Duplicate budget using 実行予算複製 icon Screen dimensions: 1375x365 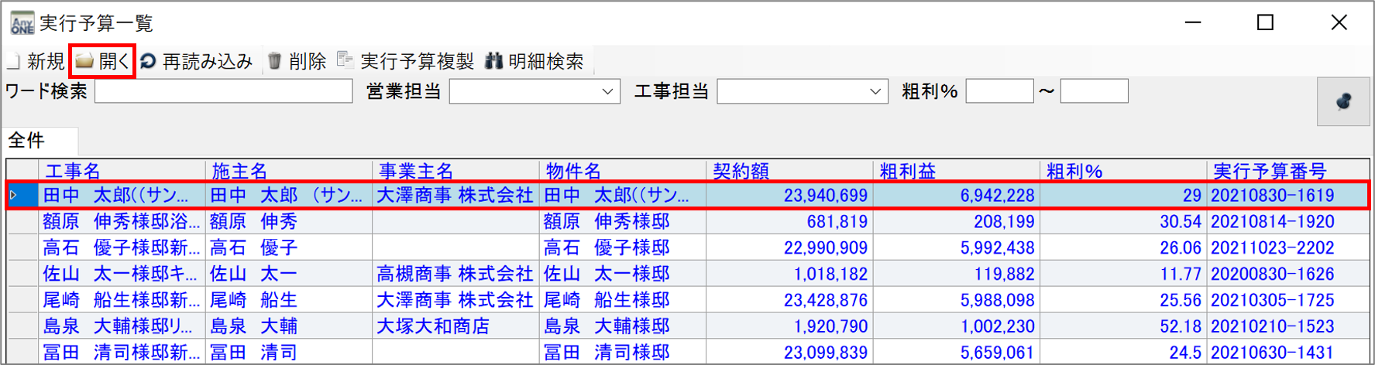coord(345,60)
